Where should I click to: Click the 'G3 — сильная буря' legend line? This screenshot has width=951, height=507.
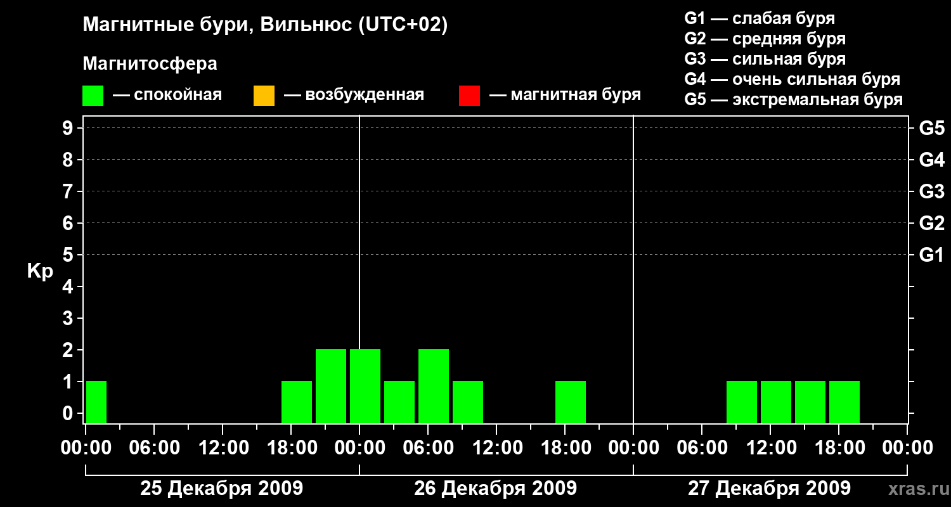pos(765,59)
